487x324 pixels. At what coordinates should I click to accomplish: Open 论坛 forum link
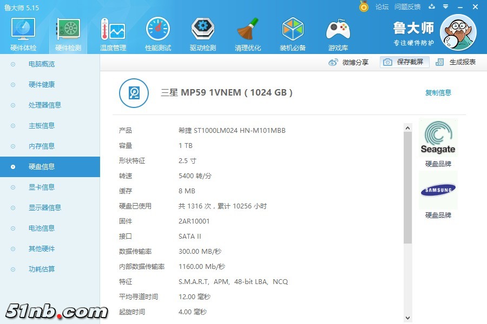pyautogui.click(x=381, y=7)
